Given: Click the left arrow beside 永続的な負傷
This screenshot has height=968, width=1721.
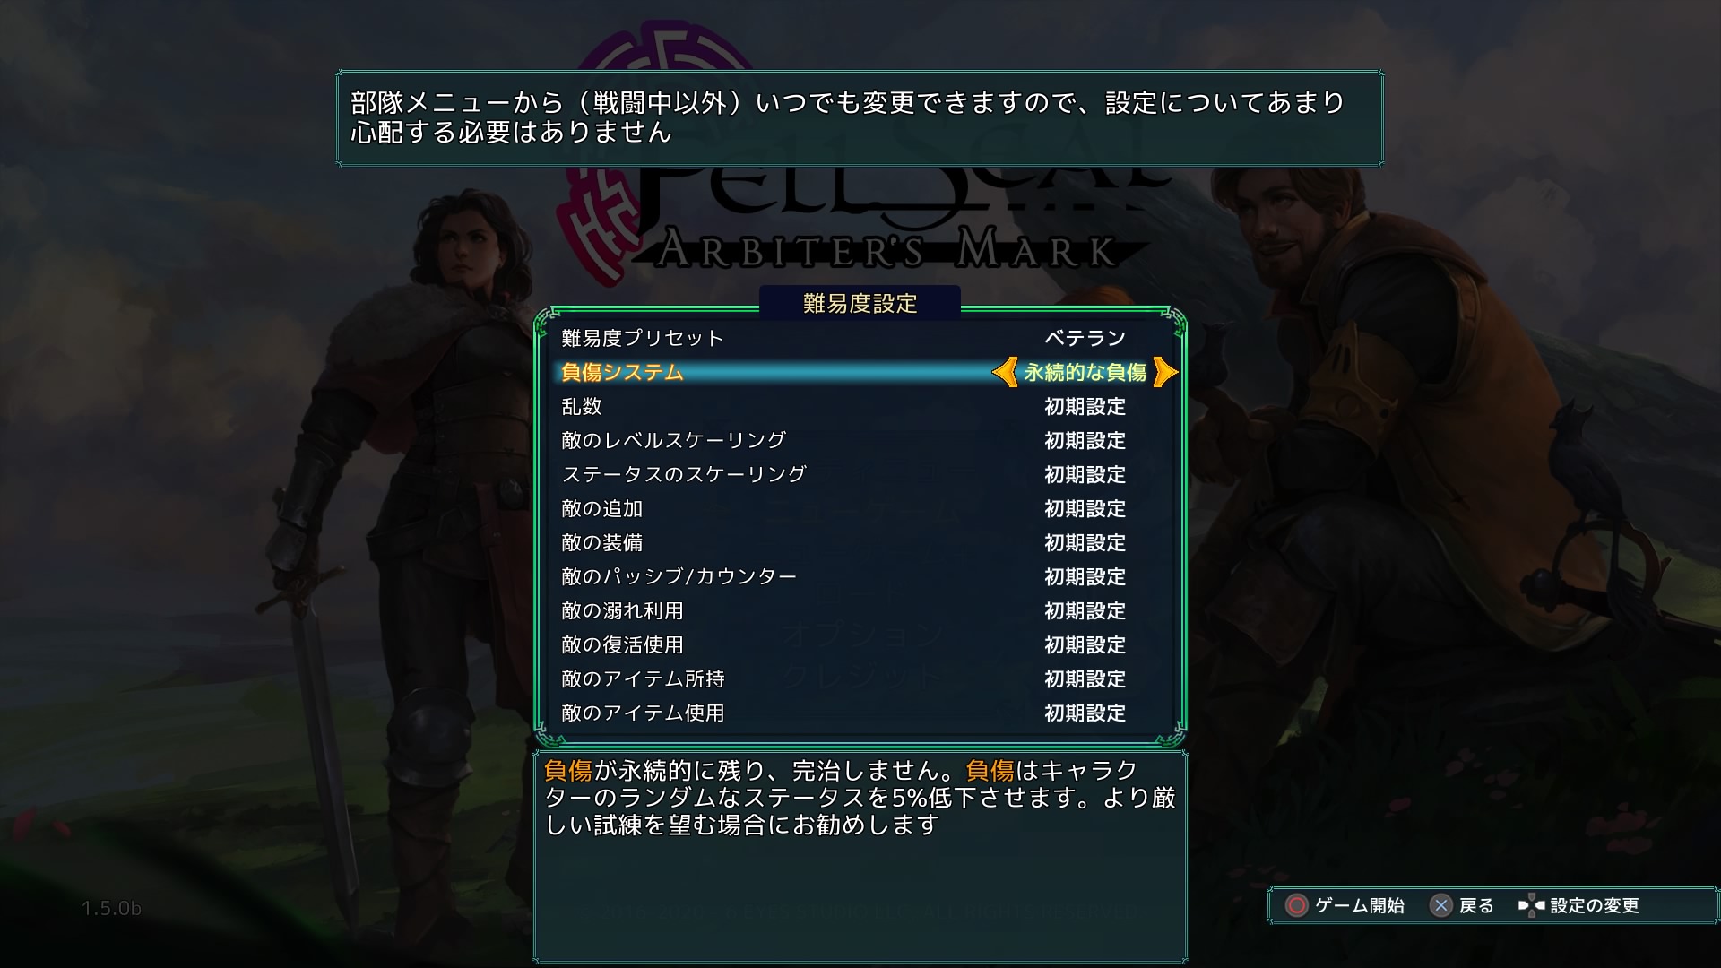Looking at the screenshot, I should 1005,372.
